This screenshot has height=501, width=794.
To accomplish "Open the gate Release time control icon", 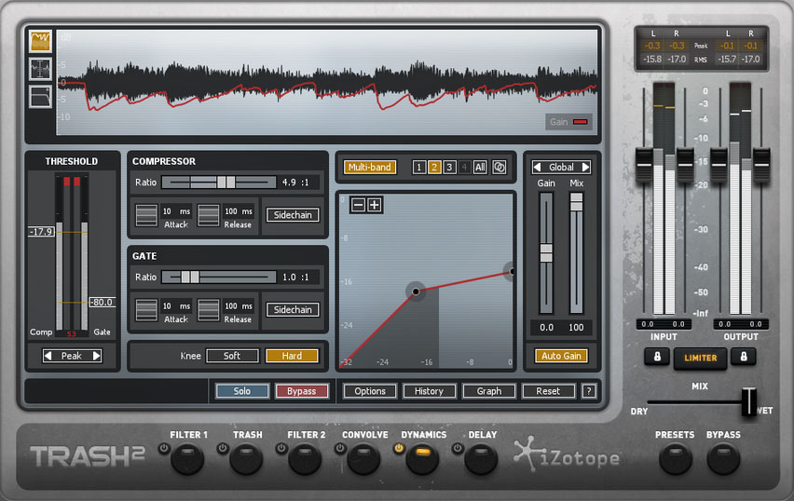I will 208,310.
